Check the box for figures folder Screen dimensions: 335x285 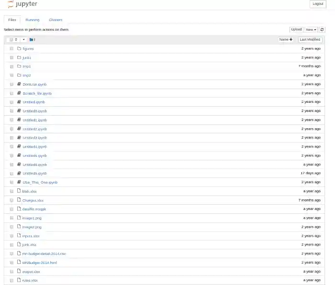(11, 49)
